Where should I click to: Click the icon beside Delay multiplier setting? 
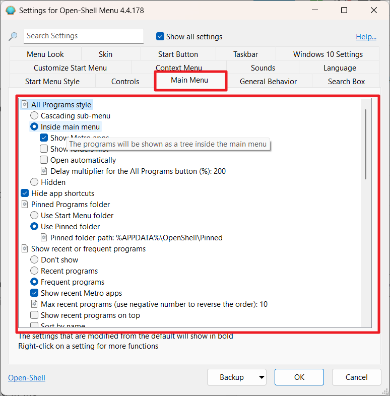click(44, 171)
